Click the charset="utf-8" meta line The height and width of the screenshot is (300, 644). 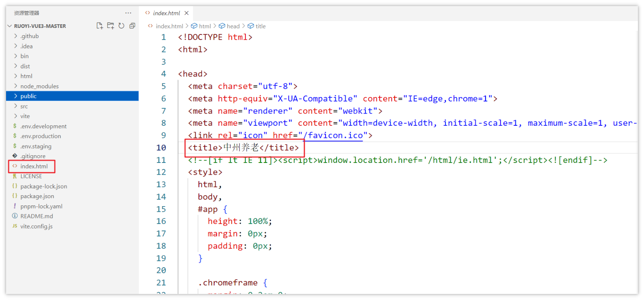[243, 86]
